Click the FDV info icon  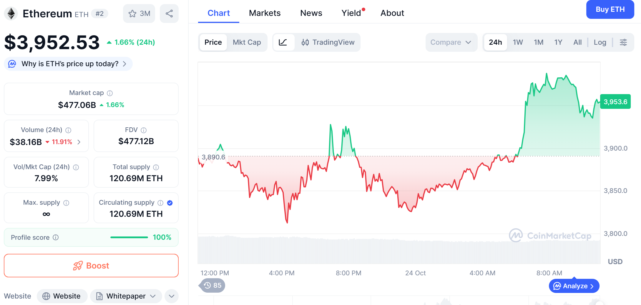point(144,130)
